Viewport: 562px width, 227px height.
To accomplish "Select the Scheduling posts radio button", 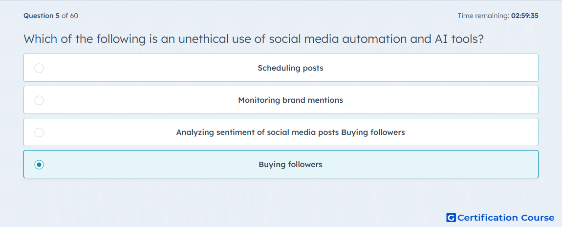I will [x=39, y=68].
